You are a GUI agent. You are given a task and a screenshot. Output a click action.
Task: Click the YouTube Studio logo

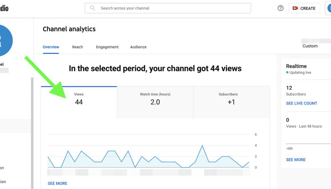[x=4, y=8]
